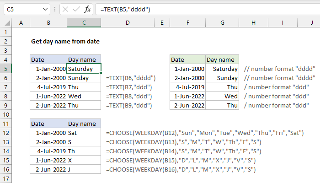This screenshot has width=320, height=183.
Task: Select the CHOOSE formula text in row 12
Action: pos(205,133)
